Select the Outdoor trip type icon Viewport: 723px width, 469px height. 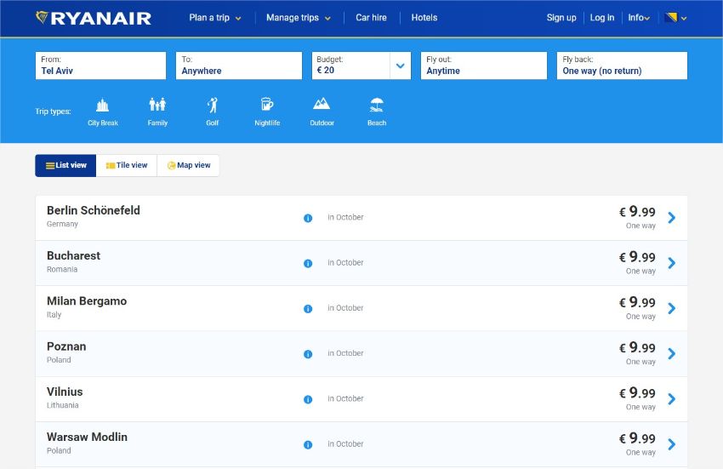[x=322, y=103]
